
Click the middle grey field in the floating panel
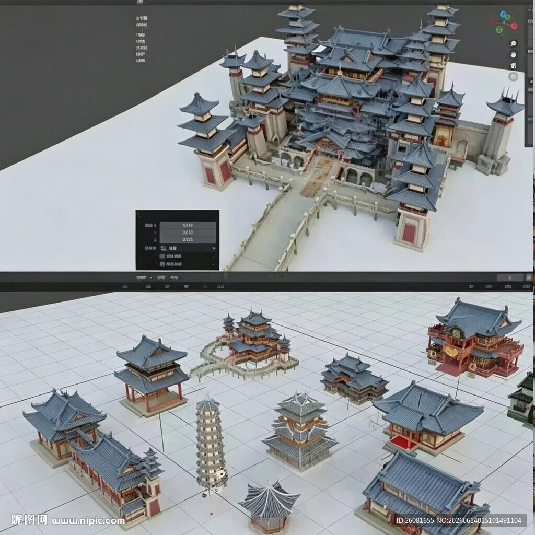pyautogui.click(x=188, y=232)
